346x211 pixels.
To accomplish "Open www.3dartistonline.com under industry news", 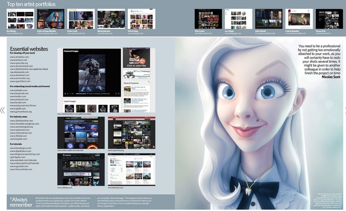I will pyautogui.click(x=21, y=121).
